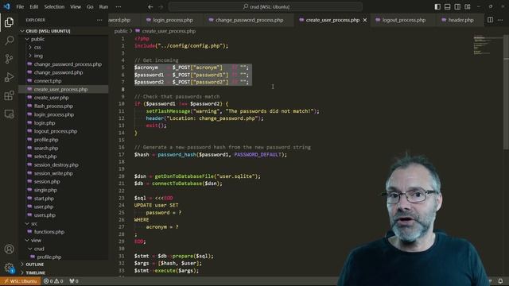Open the Extensions view
This screenshot has height=286, width=509.
pos(9,95)
